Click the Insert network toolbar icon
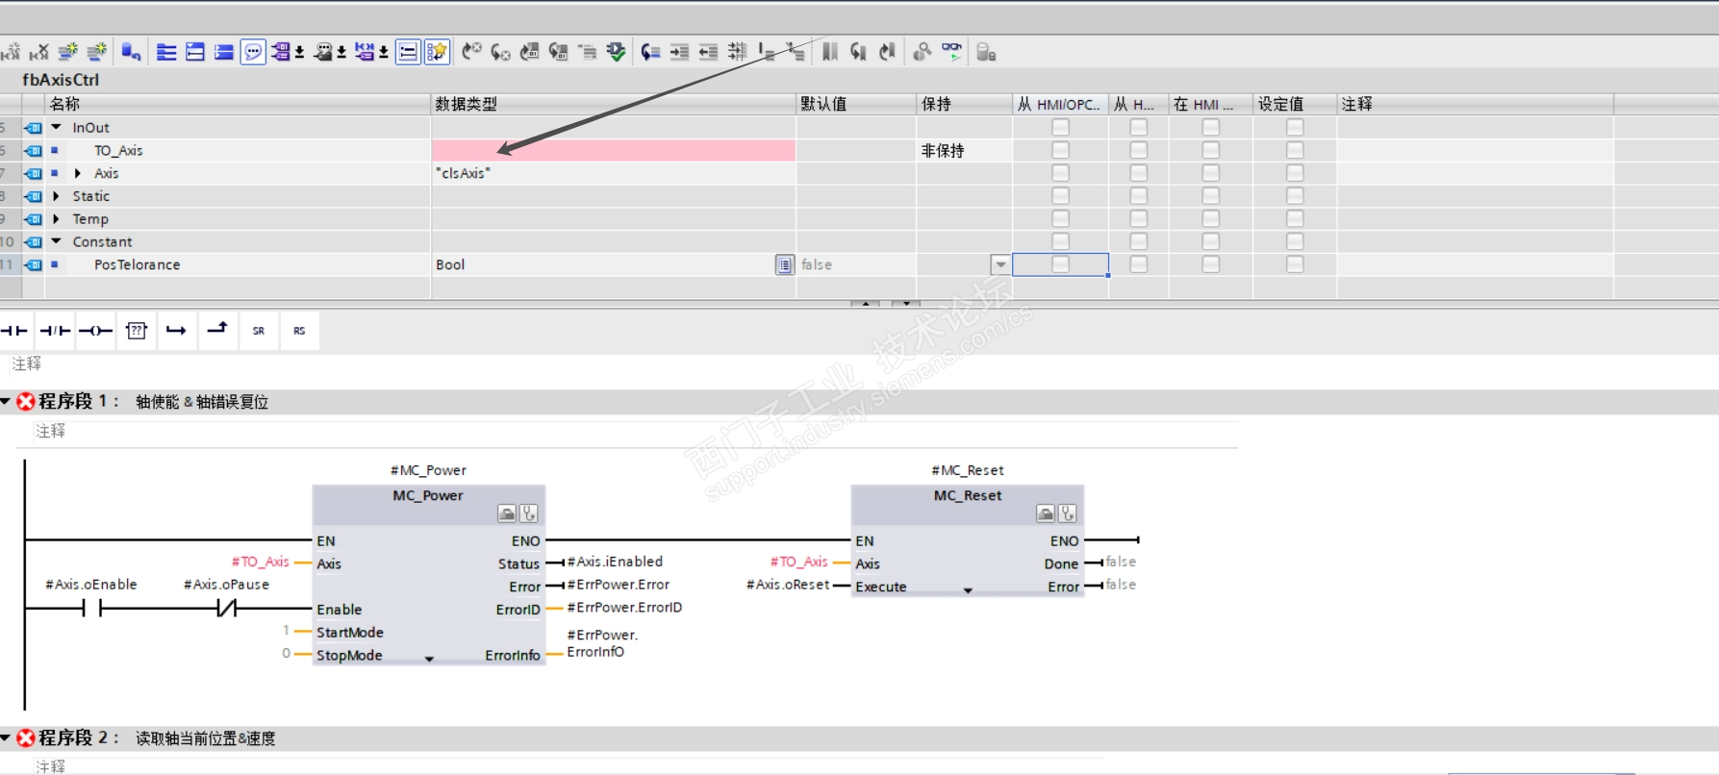 click(11, 52)
